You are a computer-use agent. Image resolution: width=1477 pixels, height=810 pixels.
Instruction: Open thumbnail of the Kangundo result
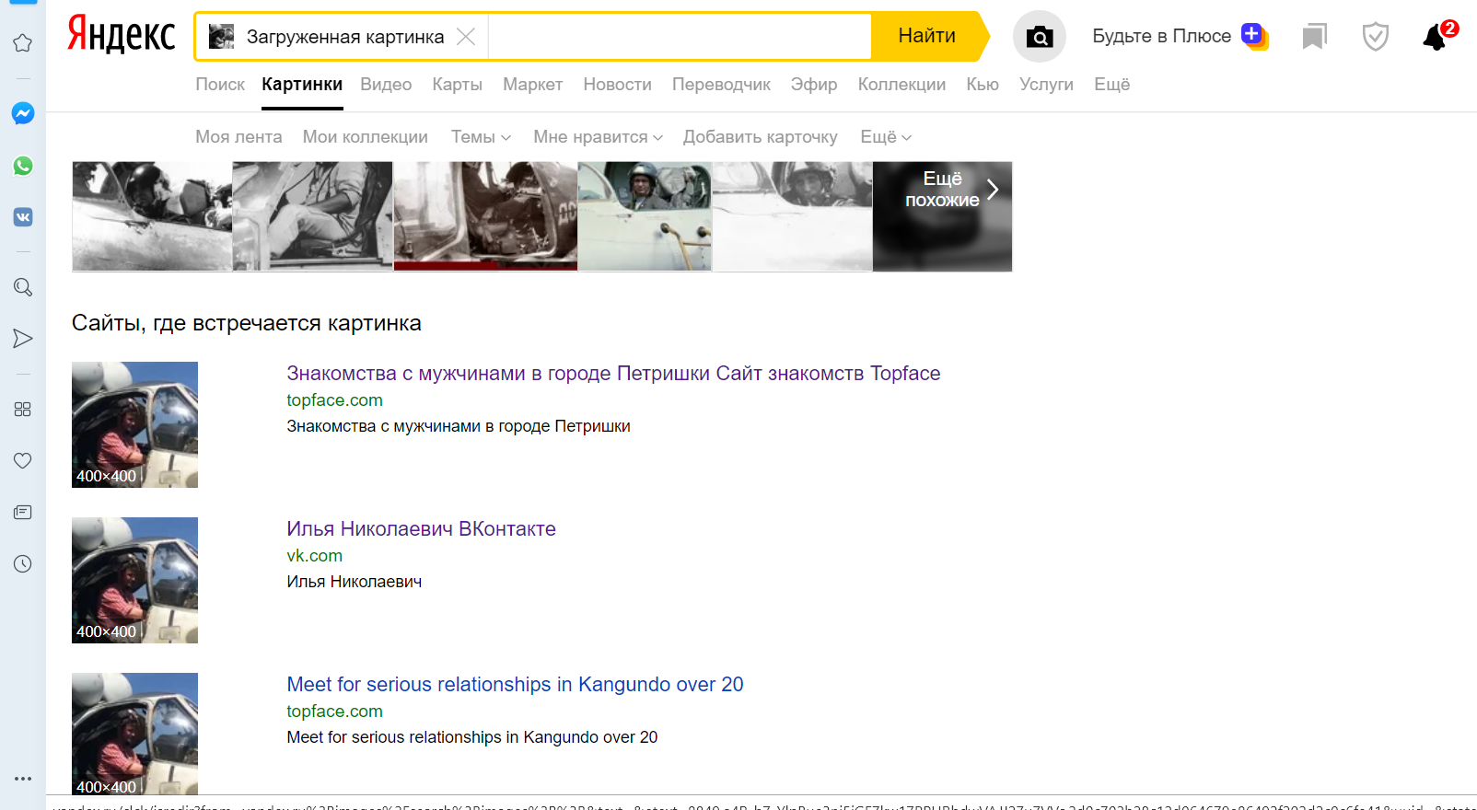coord(134,734)
